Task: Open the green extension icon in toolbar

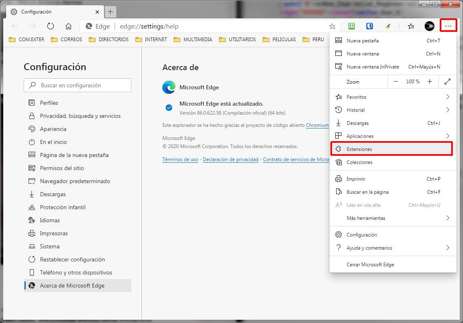Action: click(351, 26)
